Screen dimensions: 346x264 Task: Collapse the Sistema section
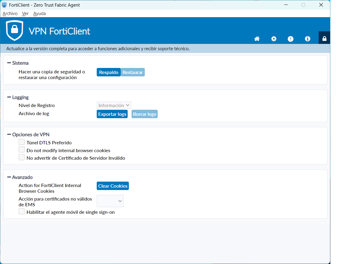click(9, 63)
